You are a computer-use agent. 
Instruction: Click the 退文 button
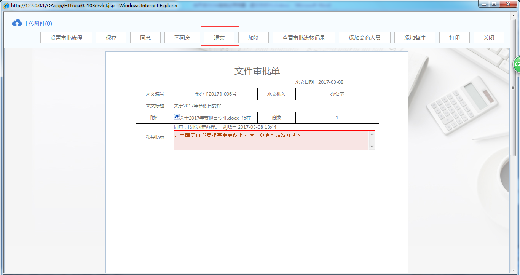[x=219, y=38]
